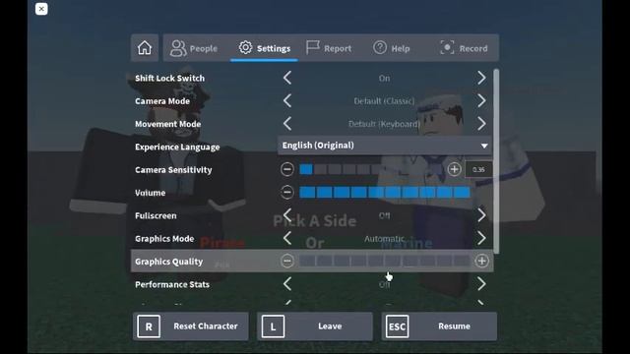Adjust the Volume slider bar
Image resolution: width=630 pixels, height=354 pixels.
pos(385,193)
